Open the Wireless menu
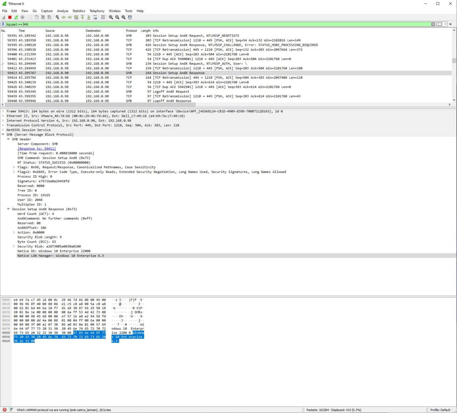Viewport: 457px width, 413px height. click(x=115, y=11)
